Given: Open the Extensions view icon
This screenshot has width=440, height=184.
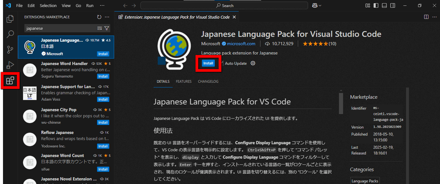Looking at the screenshot, I should click(10, 80).
